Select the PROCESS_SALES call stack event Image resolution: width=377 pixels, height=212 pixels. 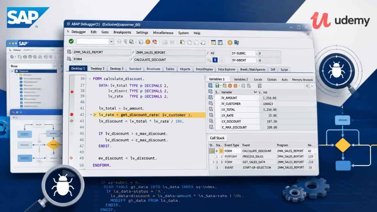[x=253, y=156]
